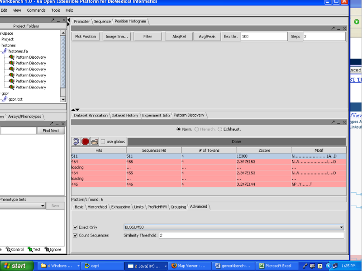Enable the use globus checkbox
362x271 pixels.
click(x=103, y=142)
